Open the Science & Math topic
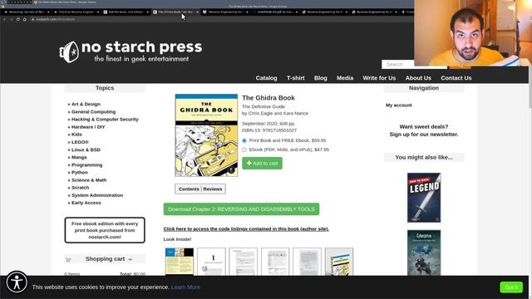 [89, 180]
